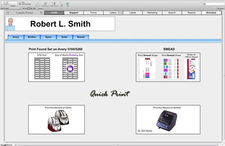Click left arrow beside Labels Portal
Image resolution: width=225 pixels, height=146 pixels.
coord(7,13)
